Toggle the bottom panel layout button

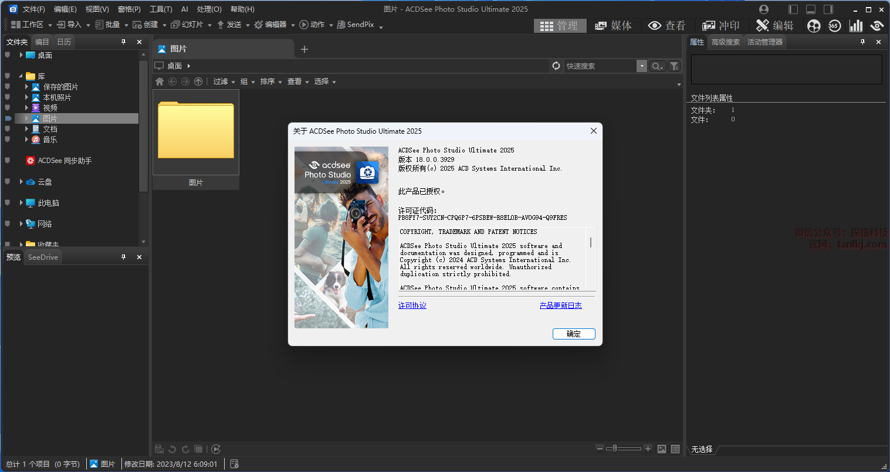811,9
